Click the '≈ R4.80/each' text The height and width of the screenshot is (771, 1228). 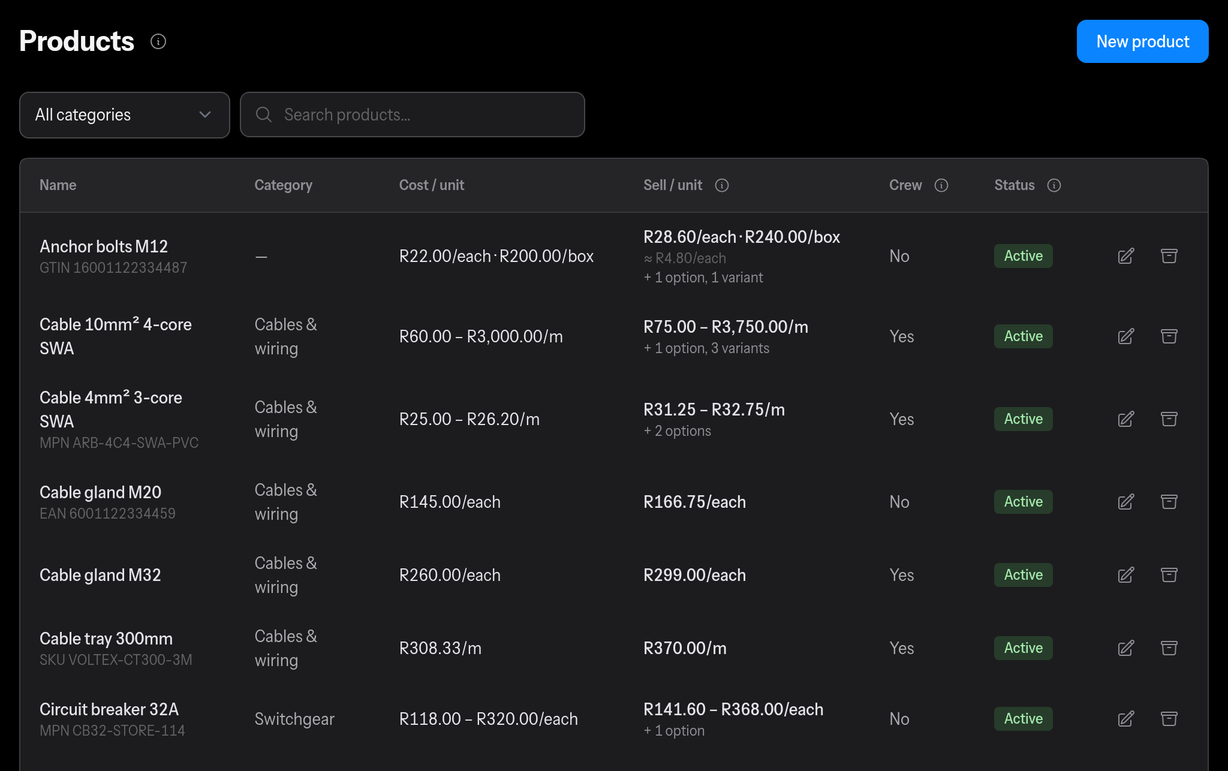pyautogui.click(x=685, y=258)
